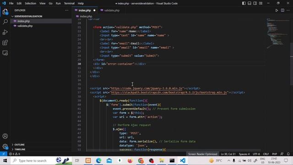Open Google Chrome from the taskbar

[141, 161]
